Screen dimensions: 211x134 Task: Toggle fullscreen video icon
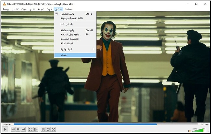coord(31,129)
